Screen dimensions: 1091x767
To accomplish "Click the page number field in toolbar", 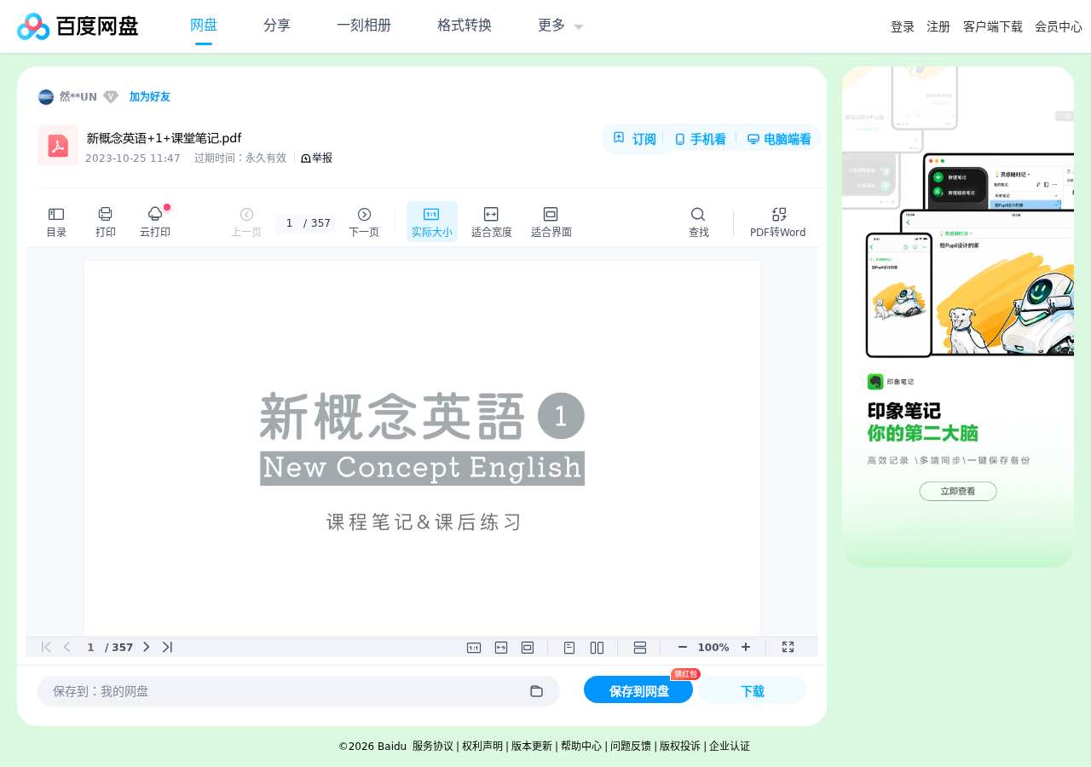I will click(x=289, y=223).
